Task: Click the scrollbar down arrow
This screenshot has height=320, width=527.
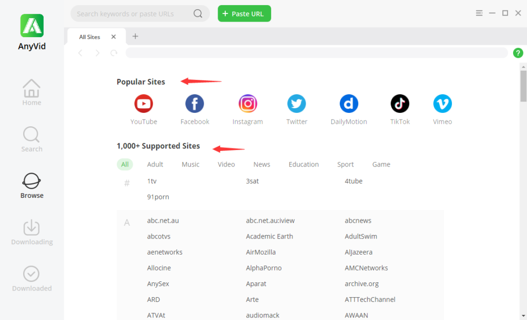Action: tap(523, 316)
